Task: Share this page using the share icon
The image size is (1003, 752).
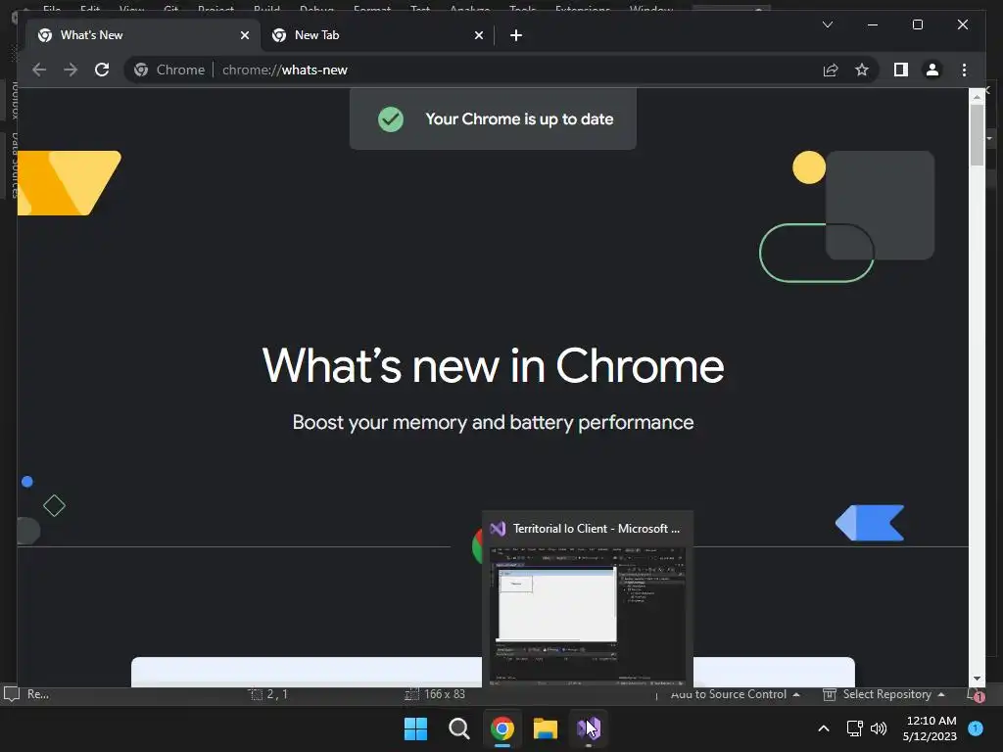Action: tap(831, 70)
